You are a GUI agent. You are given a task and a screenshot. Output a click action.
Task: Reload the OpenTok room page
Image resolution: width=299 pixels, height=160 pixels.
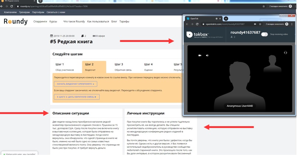(197, 24)
